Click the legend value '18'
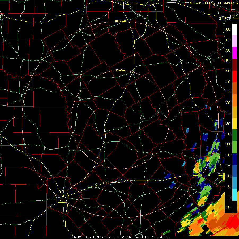This screenshot has height=239, width=239. point(228,155)
